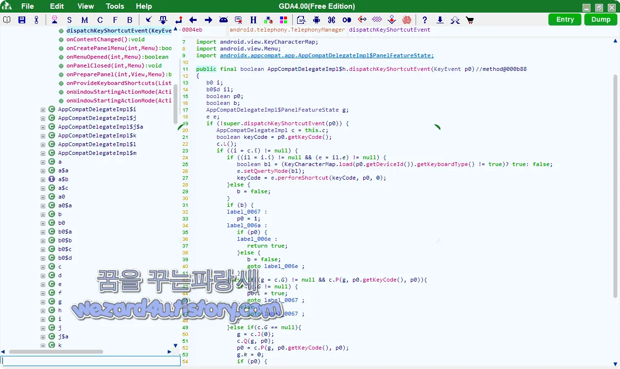Click the search input field below the tree
The width and height of the screenshot is (620, 369).
(90, 361)
